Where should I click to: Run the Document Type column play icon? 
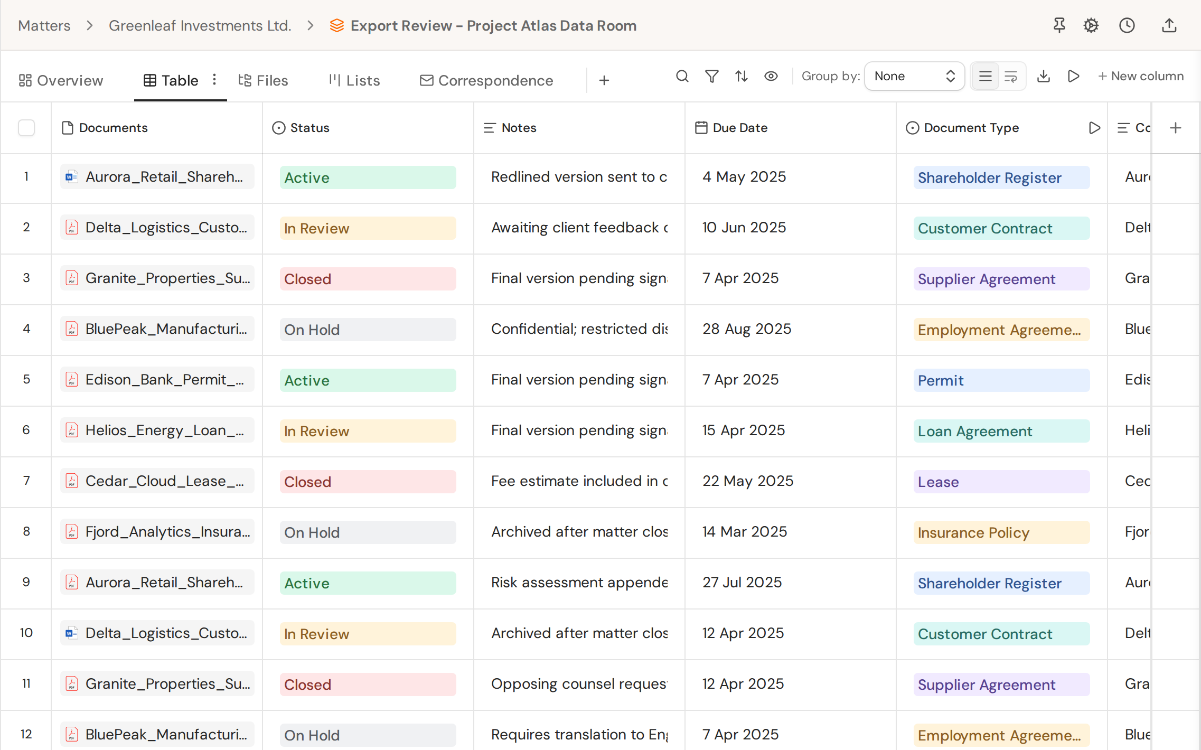[x=1094, y=128]
